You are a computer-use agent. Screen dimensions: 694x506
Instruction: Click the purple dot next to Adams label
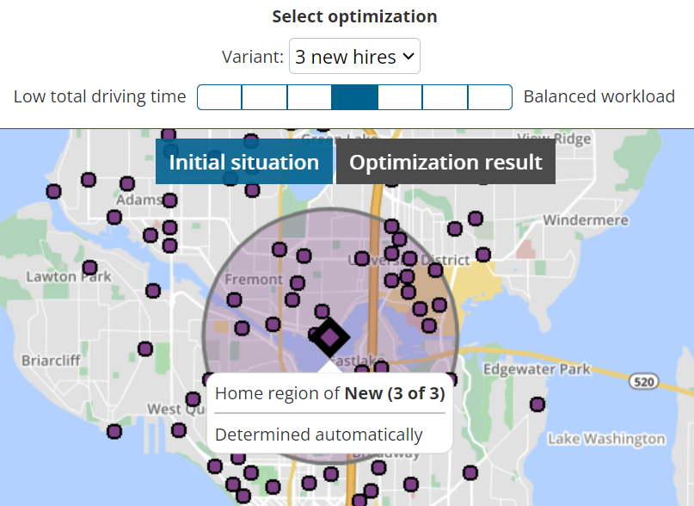pyautogui.click(x=170, y=201)
